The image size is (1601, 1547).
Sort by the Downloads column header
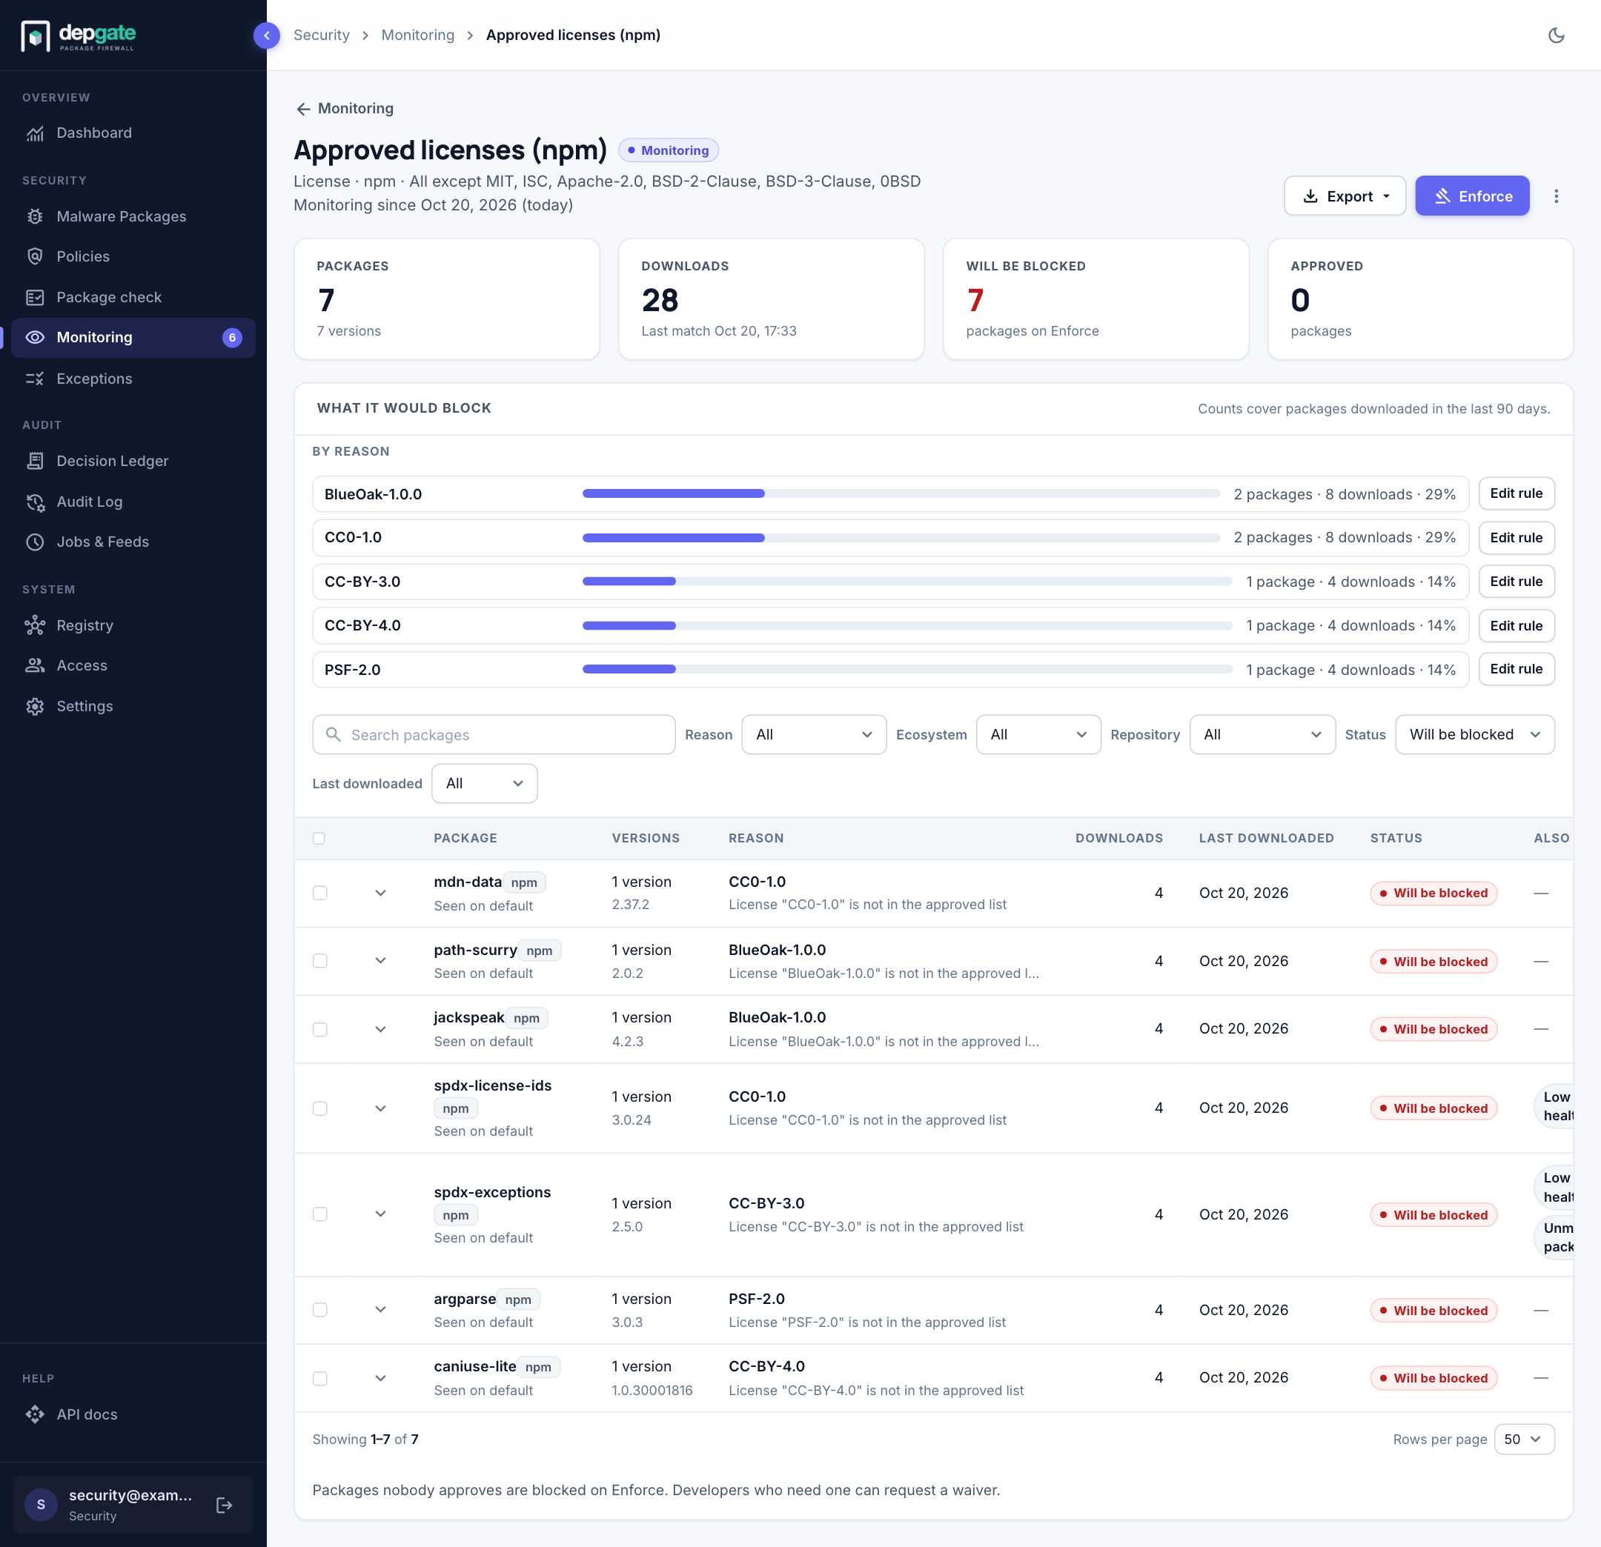click(x=1118, y=839)
